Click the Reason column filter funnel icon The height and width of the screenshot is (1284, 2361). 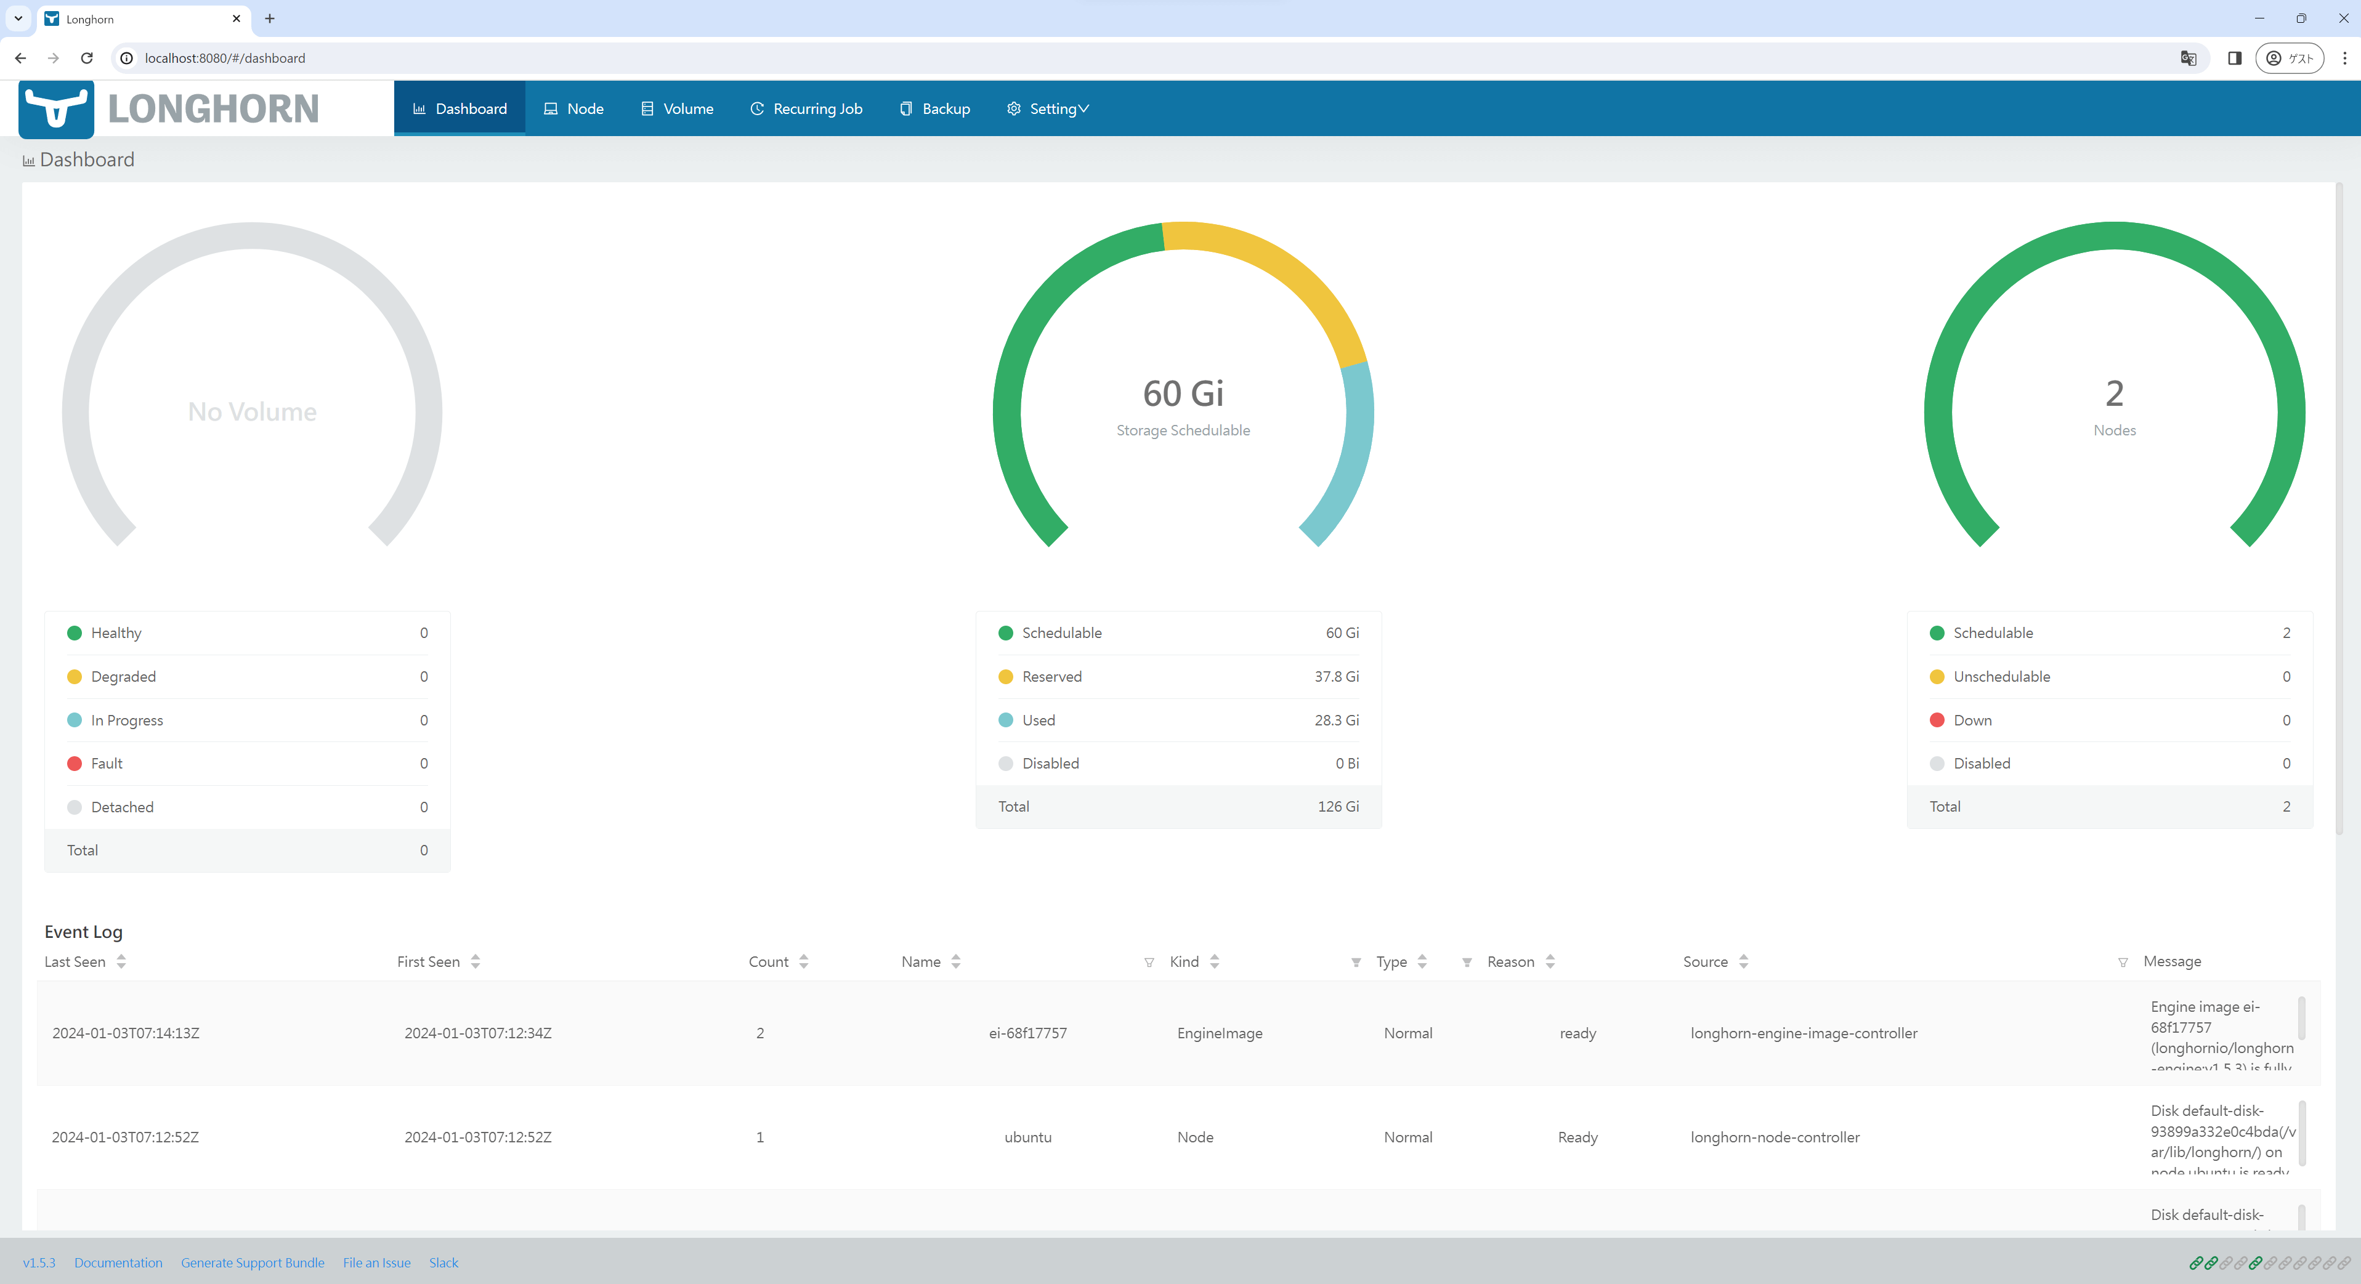click(x=1467, y=963)
